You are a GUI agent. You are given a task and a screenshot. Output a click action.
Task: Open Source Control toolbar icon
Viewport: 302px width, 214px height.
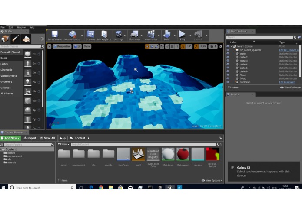click(x=72, y=36)
